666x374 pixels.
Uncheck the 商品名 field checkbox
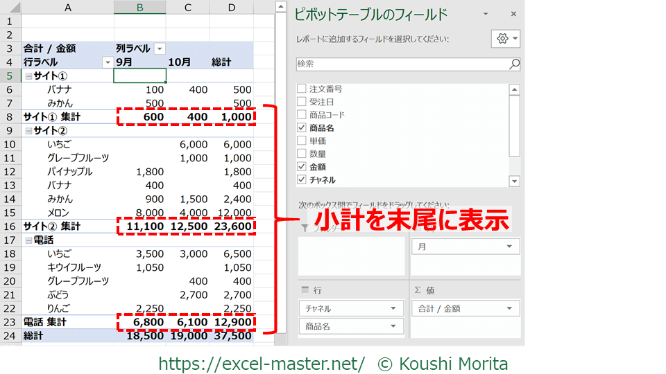[301, 128]
